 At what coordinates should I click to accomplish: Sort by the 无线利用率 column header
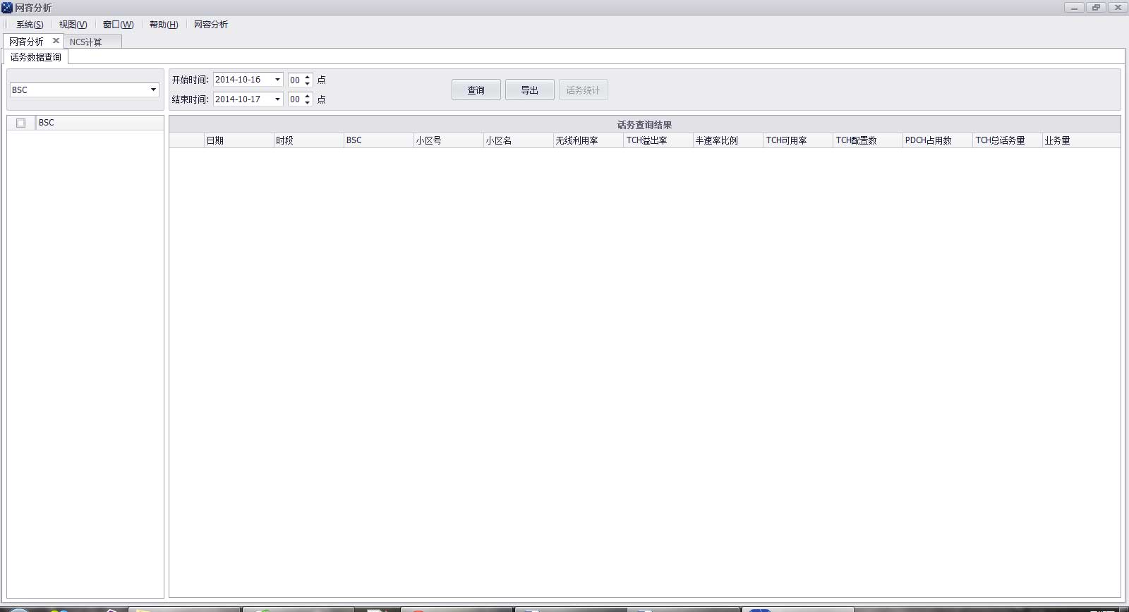(x=576, y=140)
